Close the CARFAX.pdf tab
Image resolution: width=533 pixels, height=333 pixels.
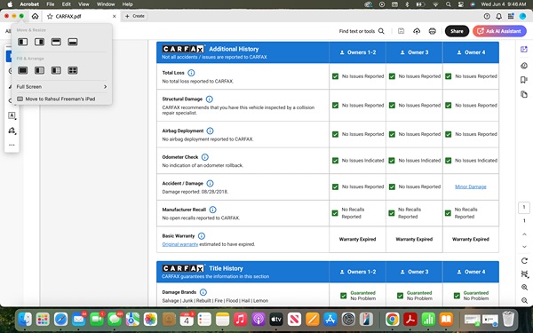pyautogui.click(x=115, y=16)
